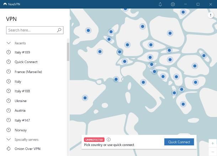Select the Germany server pin on map
The width and height of the screenshot is (217, 156).
tap(127, 45)
